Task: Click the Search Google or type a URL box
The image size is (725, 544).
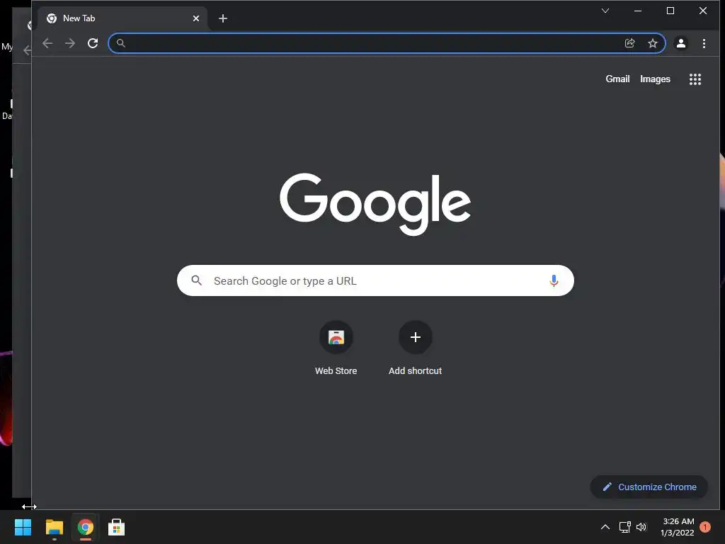Action: 375,280
